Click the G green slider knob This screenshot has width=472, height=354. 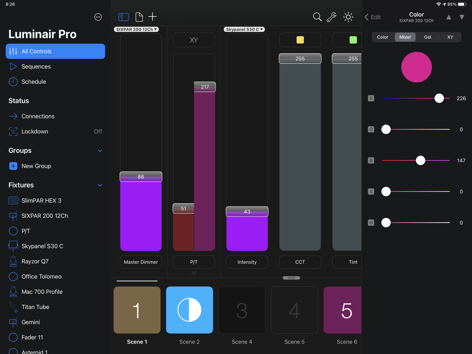pos(386,130)
